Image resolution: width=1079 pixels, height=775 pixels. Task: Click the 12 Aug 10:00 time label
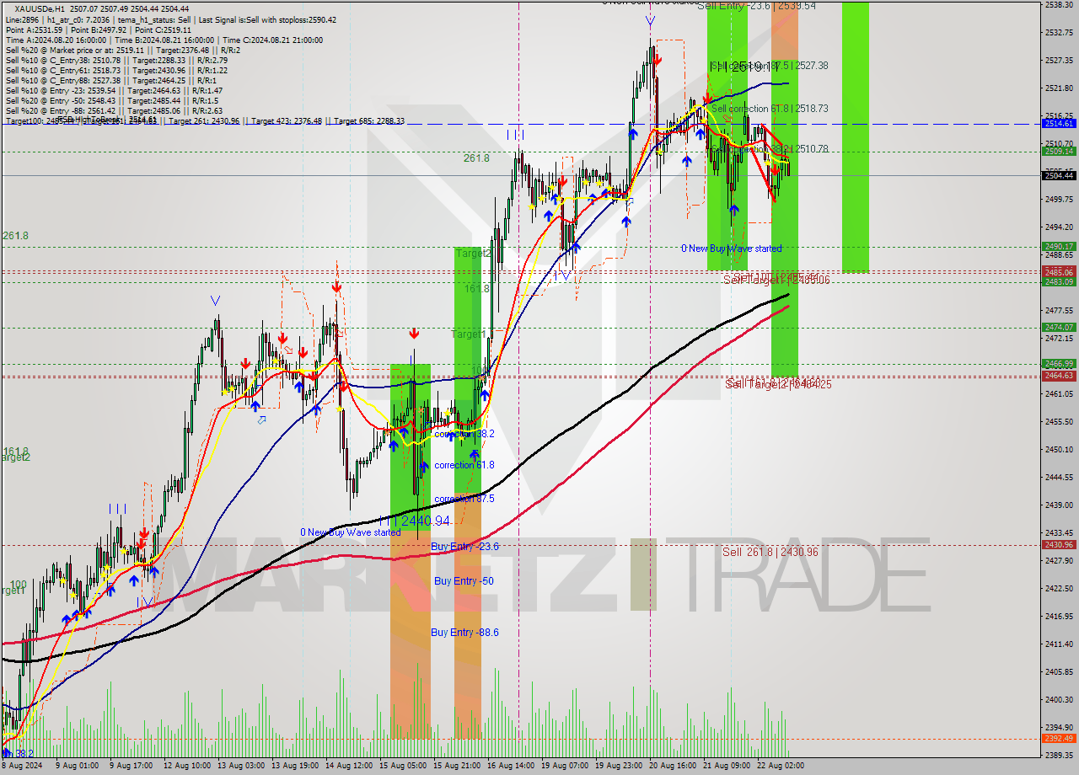187,766
